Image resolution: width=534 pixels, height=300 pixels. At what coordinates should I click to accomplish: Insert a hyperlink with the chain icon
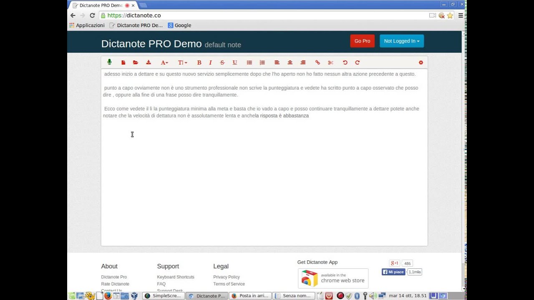[x=317, y=62]
